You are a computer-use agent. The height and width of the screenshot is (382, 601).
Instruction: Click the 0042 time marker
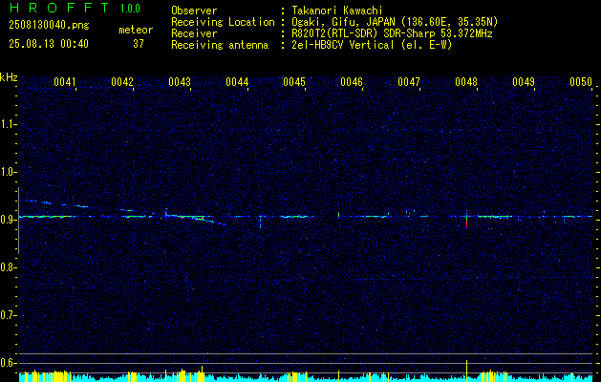click(122, 81)
